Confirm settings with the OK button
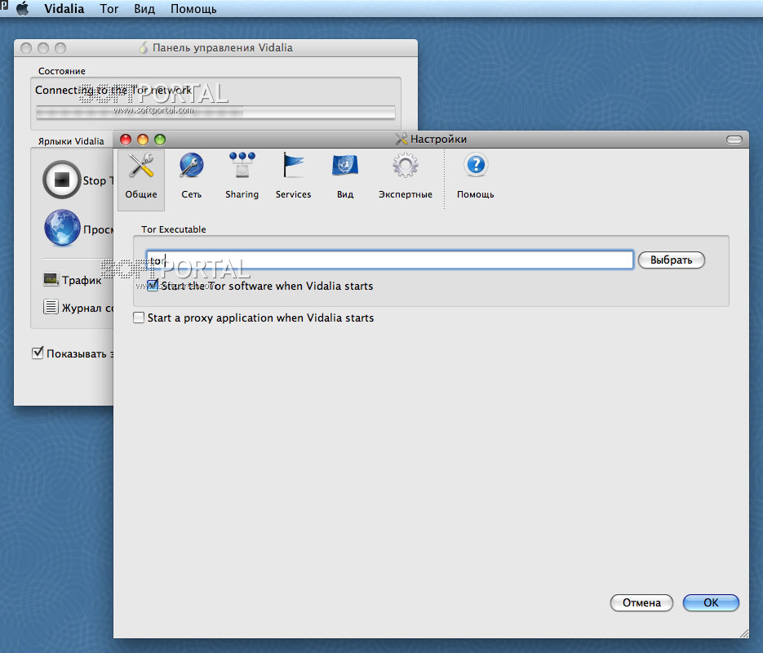The width and height of the screenshot is (763, 653). [711, 603]
